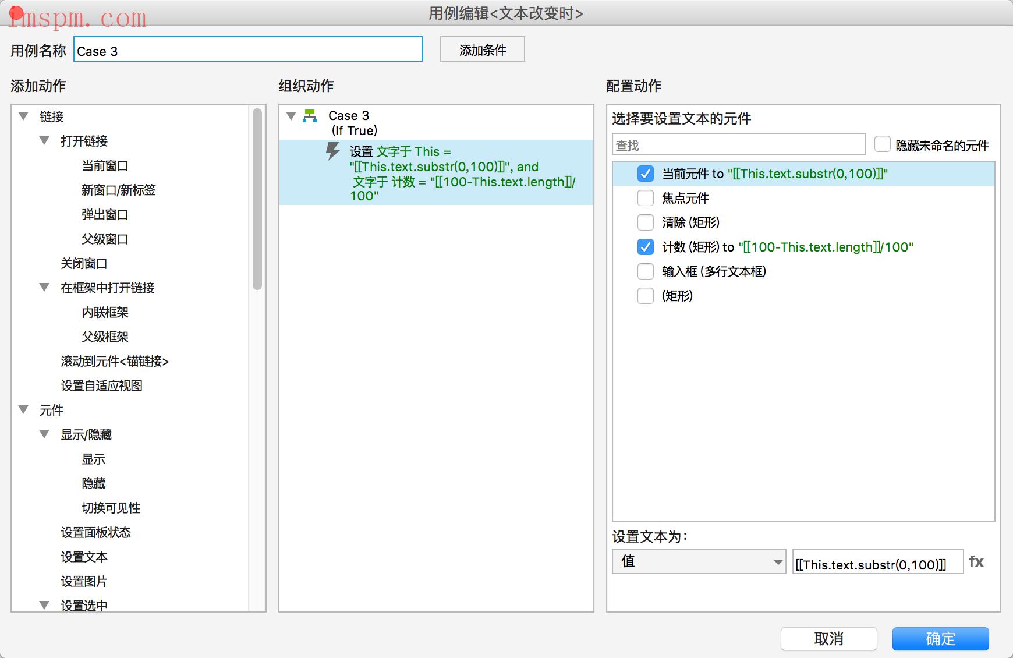The height and width of the screenshot is (658, 1013).
Task: Click the (If True) condition text
Action: (x=354, y=130)
